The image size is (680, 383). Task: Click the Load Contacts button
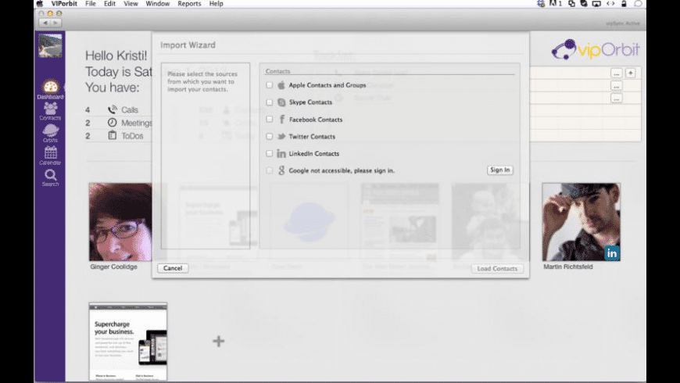[x=496, y=268]
